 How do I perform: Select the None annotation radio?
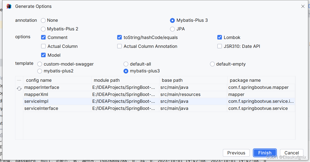point(43,20)
